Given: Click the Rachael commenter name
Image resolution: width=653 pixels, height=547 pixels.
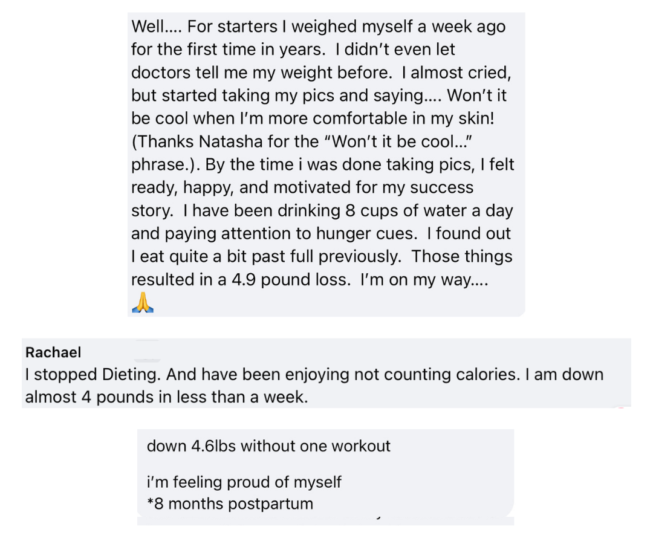Looking at the screenshot, I should 53,352.
